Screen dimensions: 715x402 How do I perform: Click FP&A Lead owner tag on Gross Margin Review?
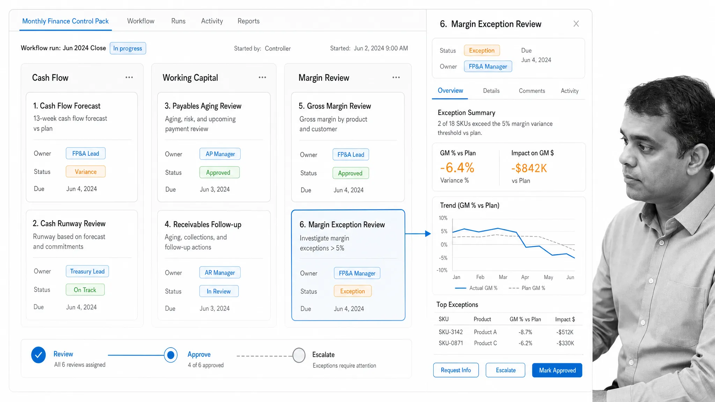tap(351, 155)
